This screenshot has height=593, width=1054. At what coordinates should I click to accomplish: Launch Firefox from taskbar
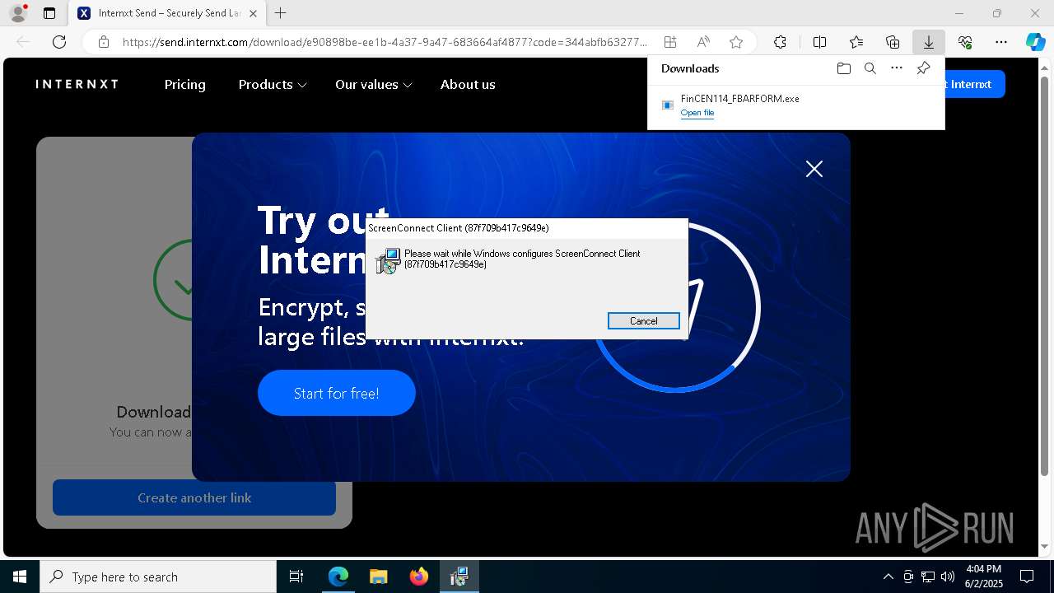pos(418,577)
